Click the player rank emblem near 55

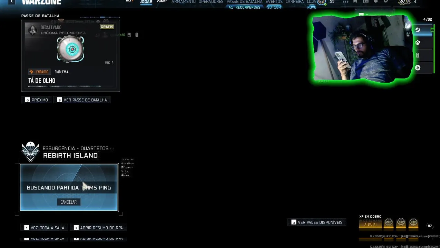coord(321,2)
